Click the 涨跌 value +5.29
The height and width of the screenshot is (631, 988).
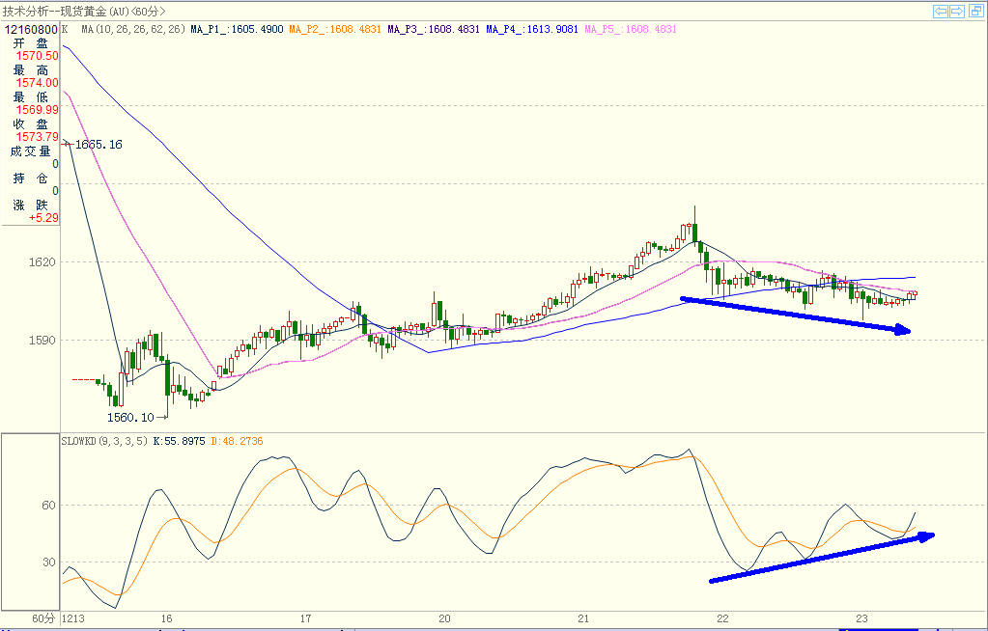pos(43,218)
